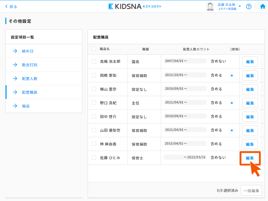Tick the checkbox for 高橋 浩太郎

pos(94,61)
